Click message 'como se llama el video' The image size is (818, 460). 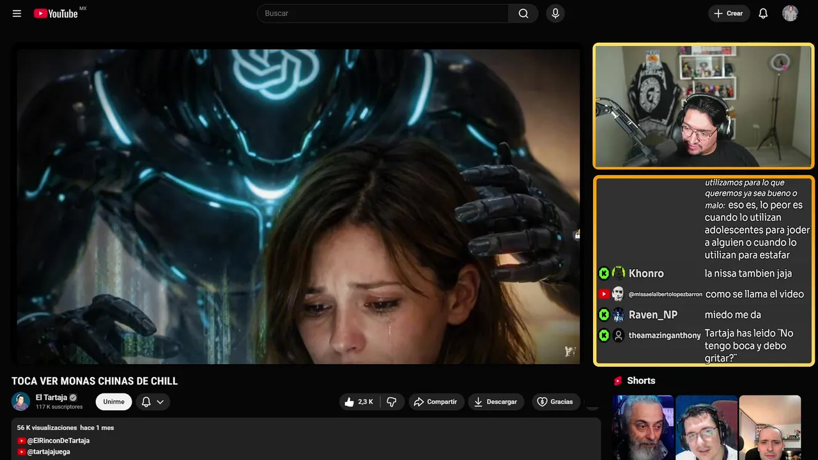click(755, 295)
